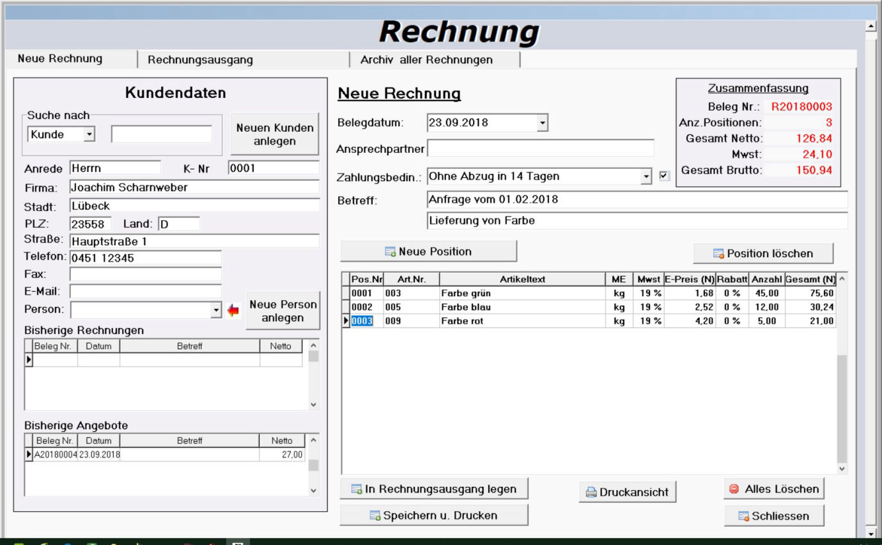Toggle the checkbox next to Zahlungsbedingungen
This screenshot has width=882, height=545.
[664, 176]
